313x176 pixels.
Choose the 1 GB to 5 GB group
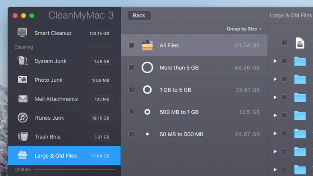pyautogui.click(x=194, y=90)
